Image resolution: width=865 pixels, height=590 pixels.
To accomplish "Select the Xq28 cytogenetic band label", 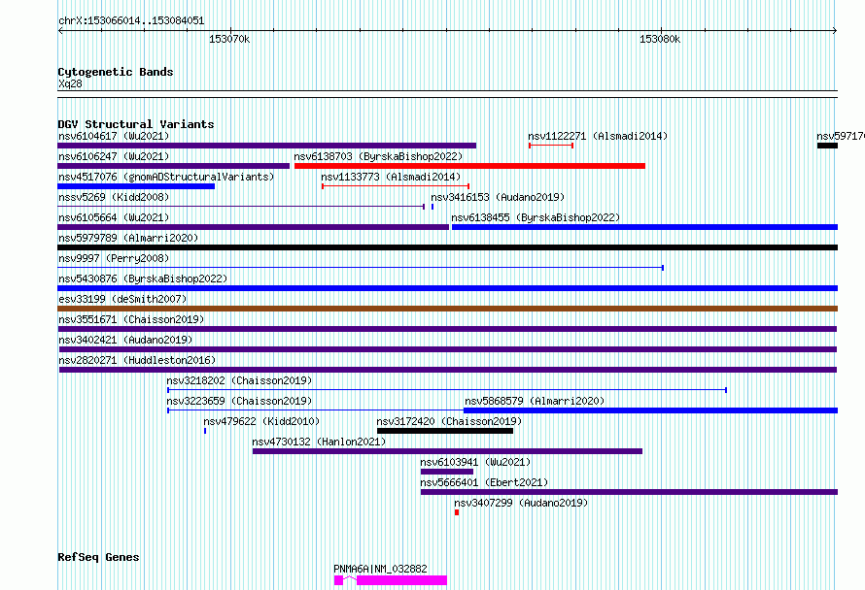I will point(70,83).
